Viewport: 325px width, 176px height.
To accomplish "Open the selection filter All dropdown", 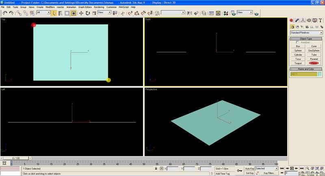I will click(43, 13).
